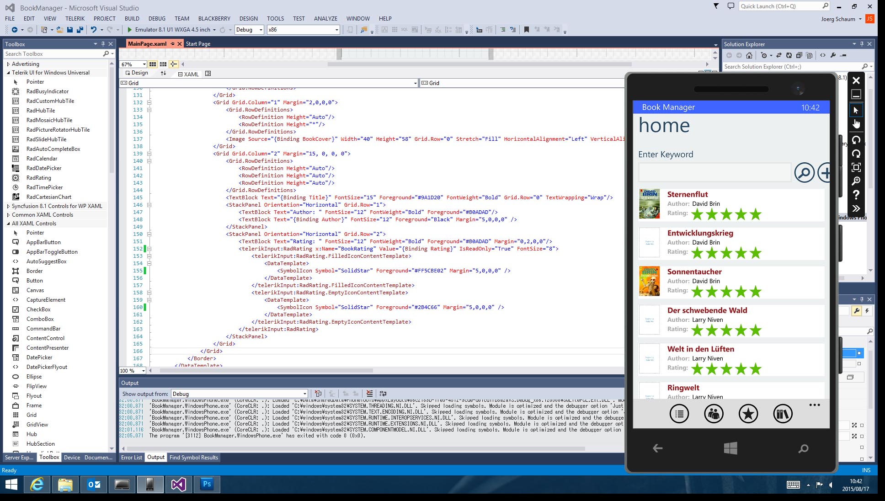Switch editor to the Design view
The height and width of the screenshot is (501, 885).
point(136,73)
